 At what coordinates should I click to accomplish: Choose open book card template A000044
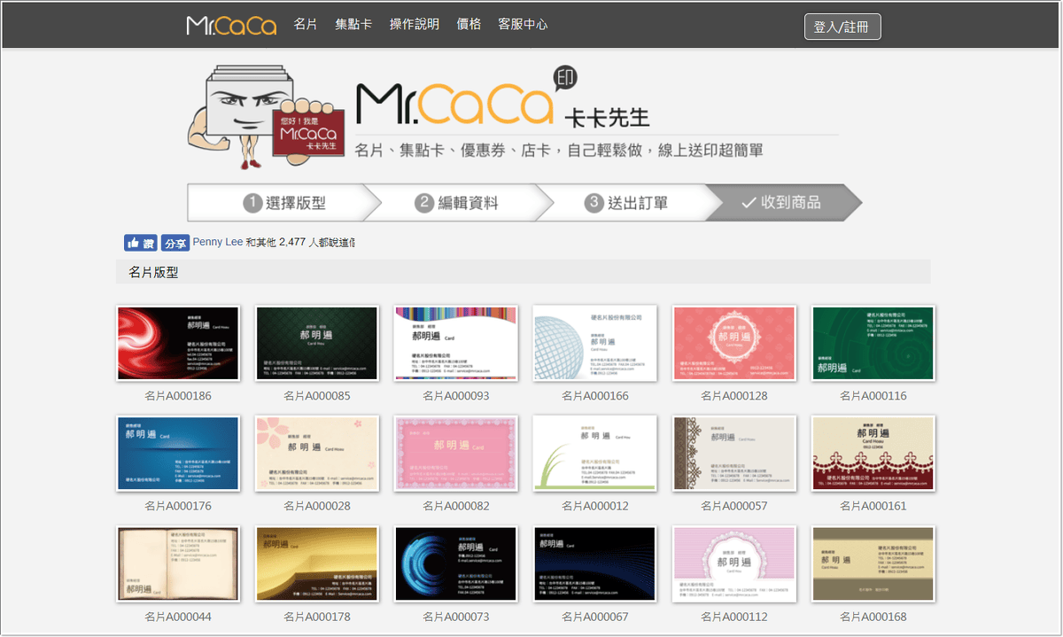[178, 564]
